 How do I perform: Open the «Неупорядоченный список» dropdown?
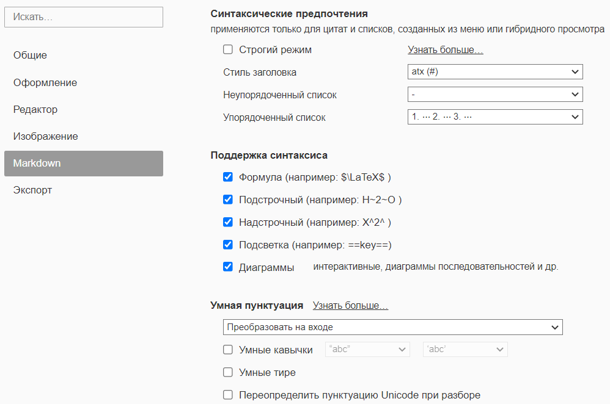[x=495, y=95]
